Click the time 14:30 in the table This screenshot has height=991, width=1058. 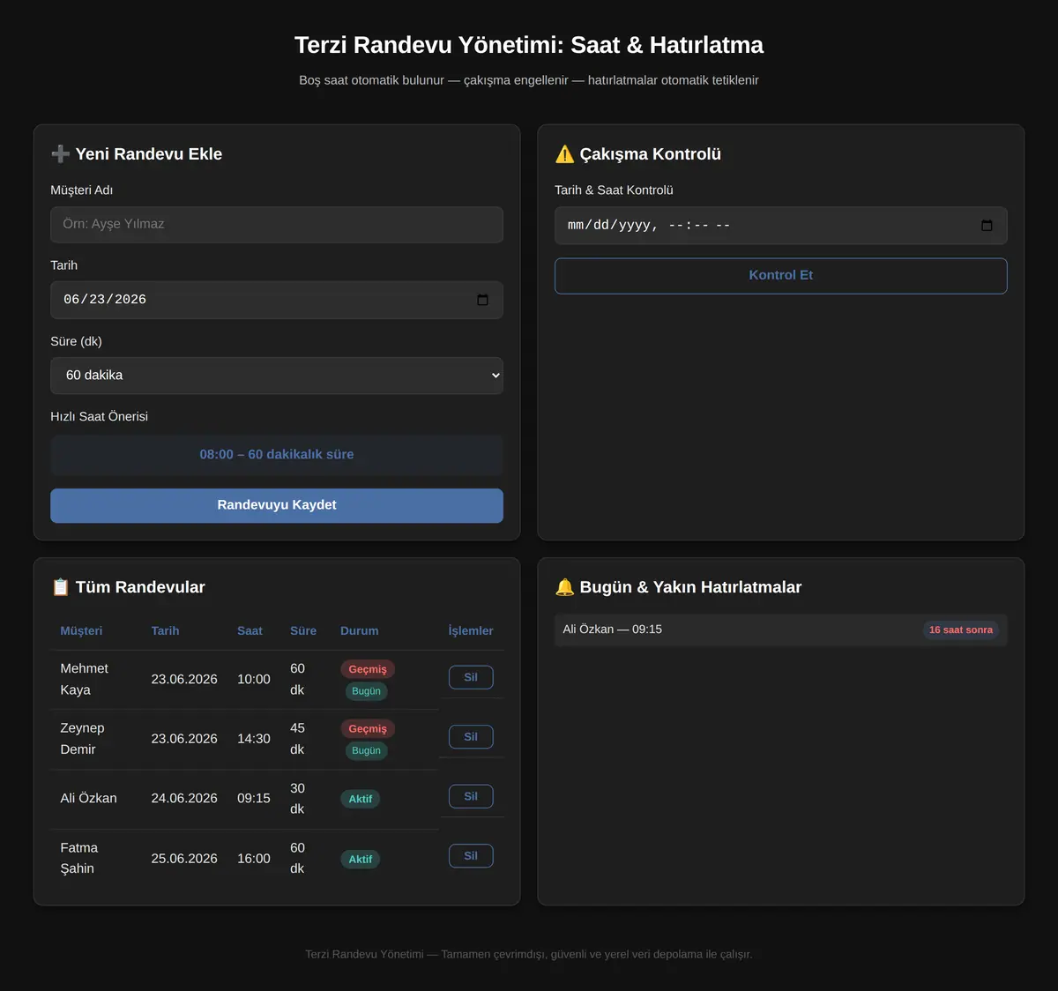click(x=254, y=739)
